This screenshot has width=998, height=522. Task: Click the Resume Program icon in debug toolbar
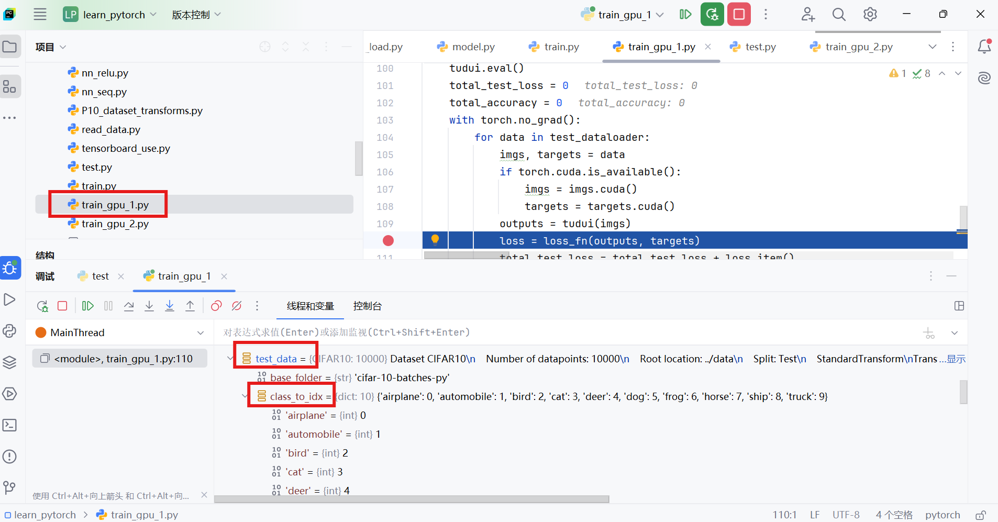(88, 306)
